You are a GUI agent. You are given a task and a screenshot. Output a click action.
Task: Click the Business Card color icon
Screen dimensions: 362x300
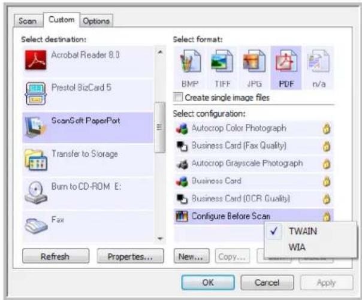[x=182, y=181]
